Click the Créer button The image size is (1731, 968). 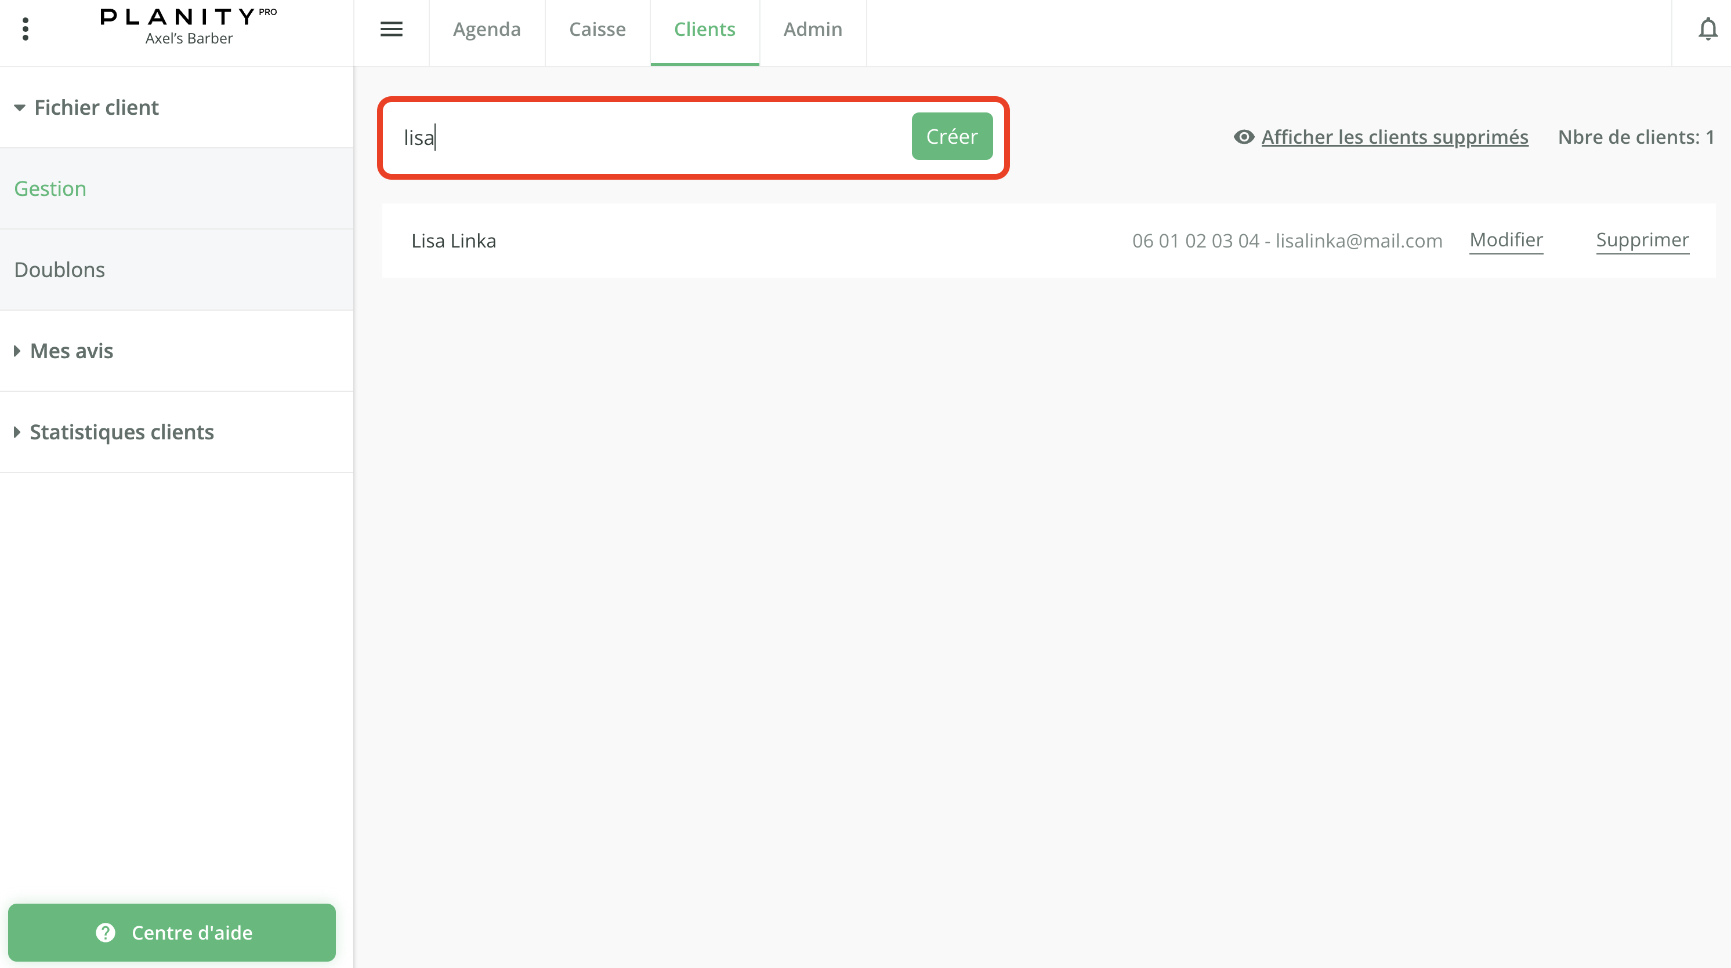click(951, 136)
